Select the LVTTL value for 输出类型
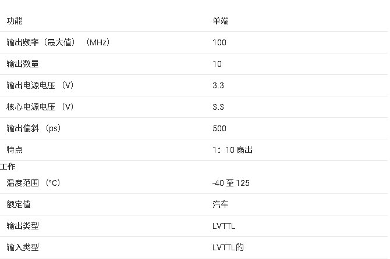Screen dimensions: 390x259 point(224,226)
